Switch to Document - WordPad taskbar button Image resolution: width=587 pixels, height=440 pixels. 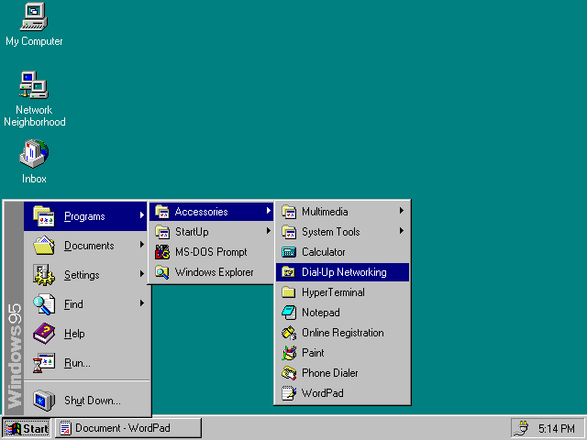128,428
